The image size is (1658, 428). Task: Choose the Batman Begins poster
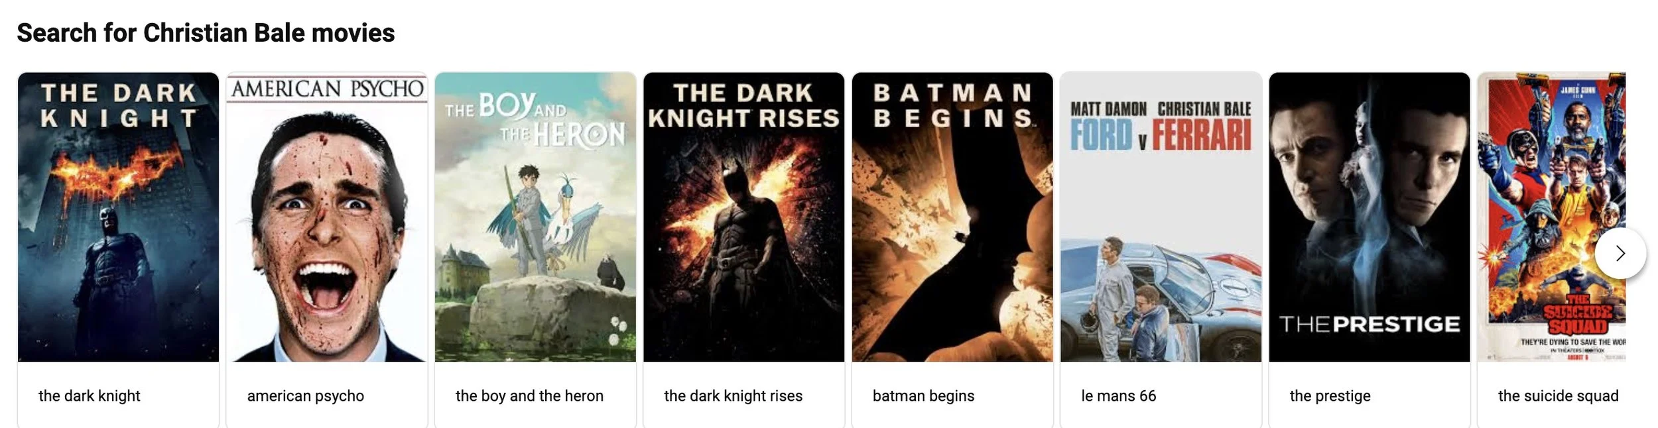pyautogui.click(x=952, y=217)
